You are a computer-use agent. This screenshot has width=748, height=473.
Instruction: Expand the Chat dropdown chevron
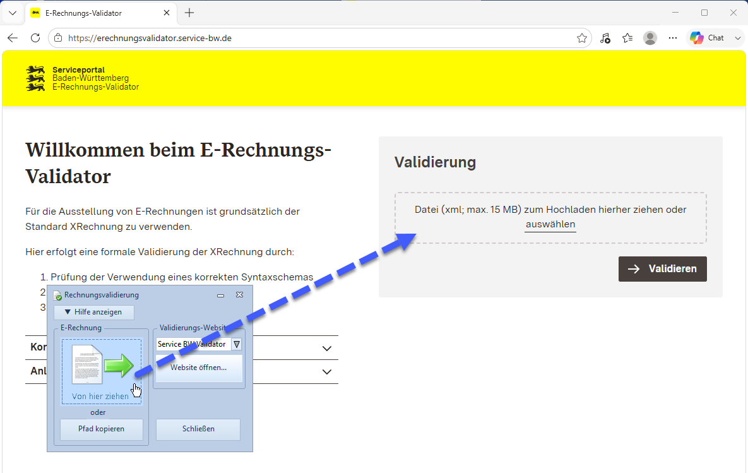coord(737,38)
